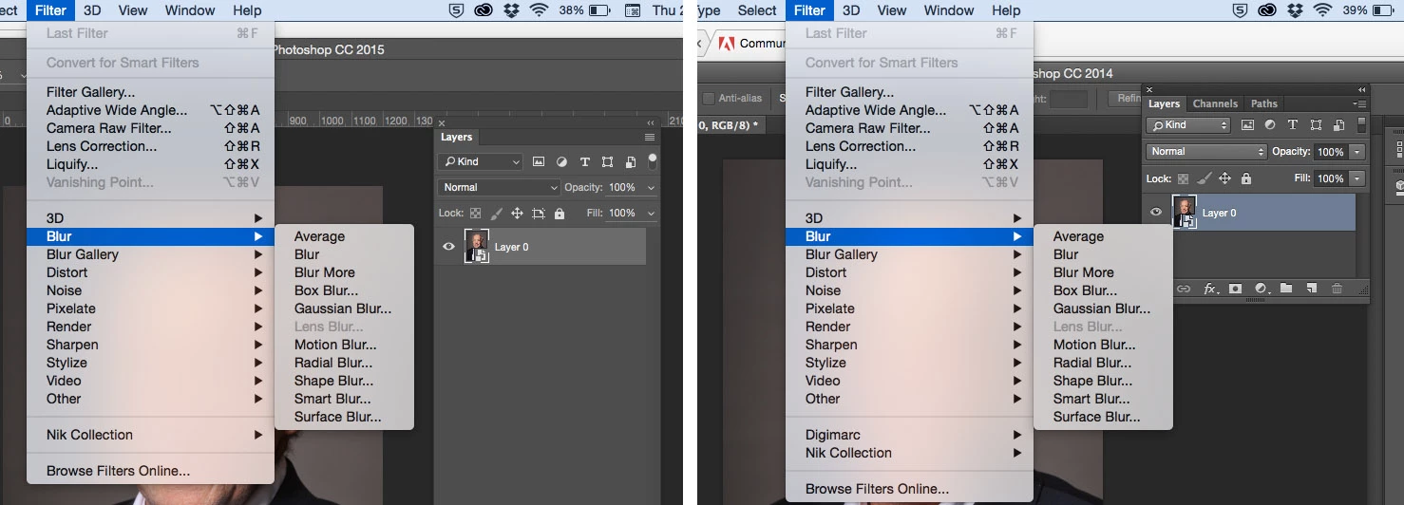The height and width of the screenshot is (505, 1404).
Task: Switch to Paths tab in CC 2014 panel
Action: click(1263, 103)
